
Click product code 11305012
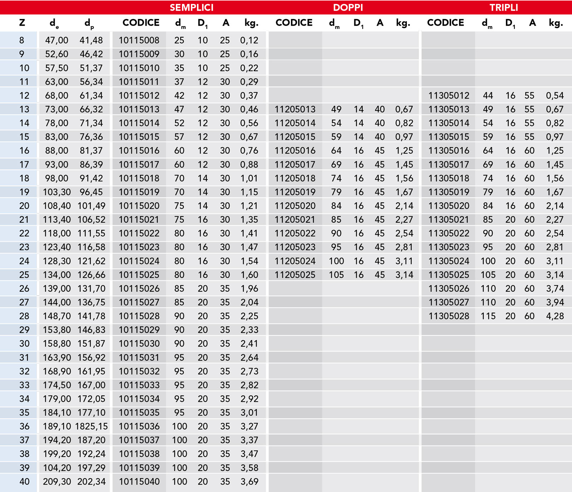[x=449, y=96]
